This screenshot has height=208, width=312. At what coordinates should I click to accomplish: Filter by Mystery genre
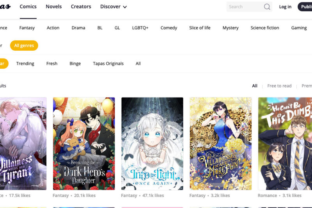click(230, 28)
